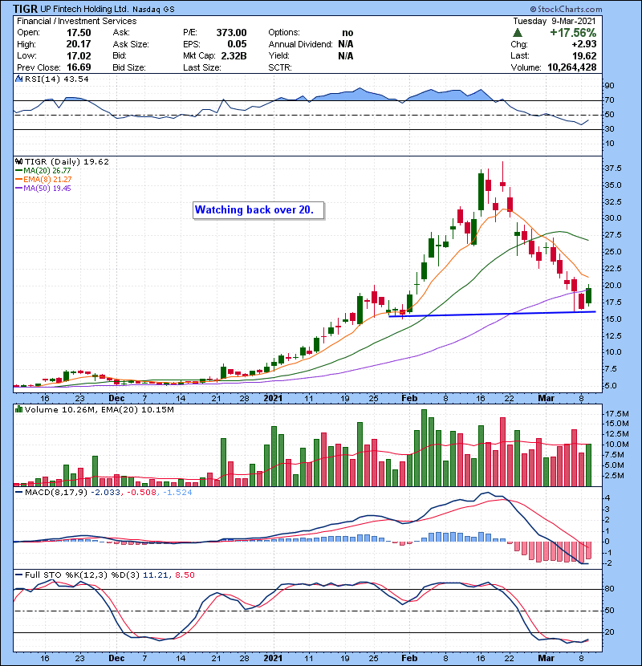The width and height of the screenshot is (642, 666).
Task: Click the Prev Close value 16.69
Action: (79, 67)
